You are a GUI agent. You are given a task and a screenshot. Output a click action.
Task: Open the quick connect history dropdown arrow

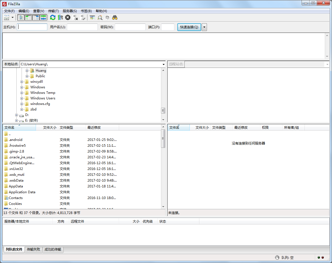[204, 27]
